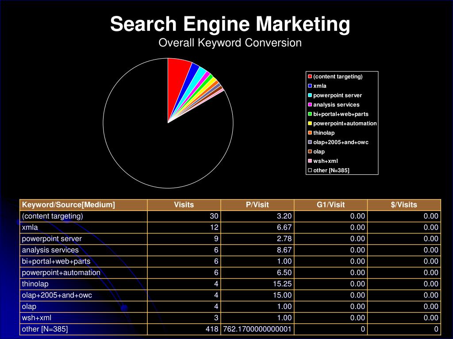
Task: Select the 'Overall Keyword Conversion' subtitle
Action: (x=230, y=43)
